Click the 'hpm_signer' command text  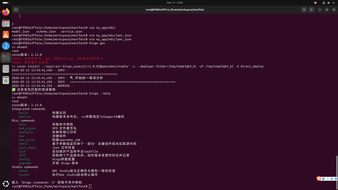pyautogui.click(x=27, y=128)
